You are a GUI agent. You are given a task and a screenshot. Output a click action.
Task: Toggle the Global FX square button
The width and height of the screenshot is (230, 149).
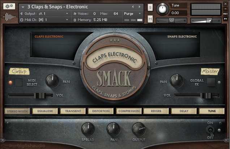pos(211,82)
